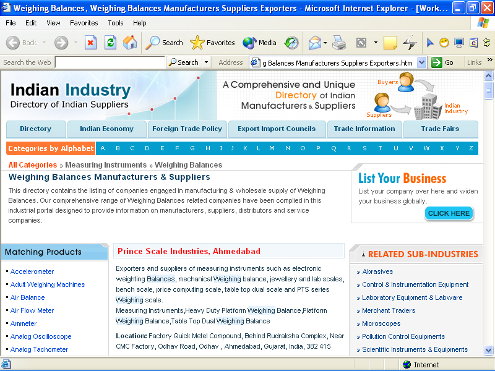Go to the Home page icon

coord(130,43)
